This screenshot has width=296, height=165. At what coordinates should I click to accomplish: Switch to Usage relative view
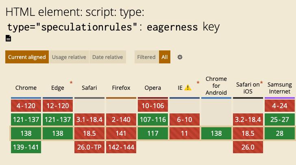click(69, 57)
